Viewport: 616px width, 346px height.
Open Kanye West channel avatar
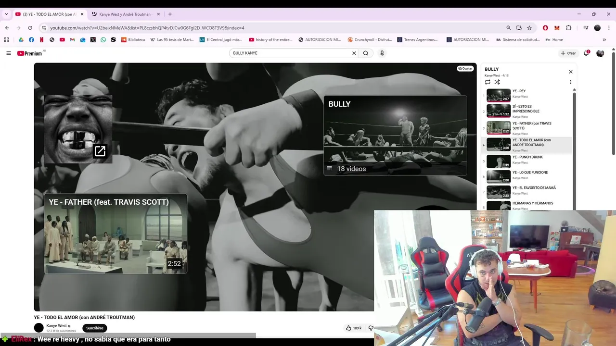39,328
